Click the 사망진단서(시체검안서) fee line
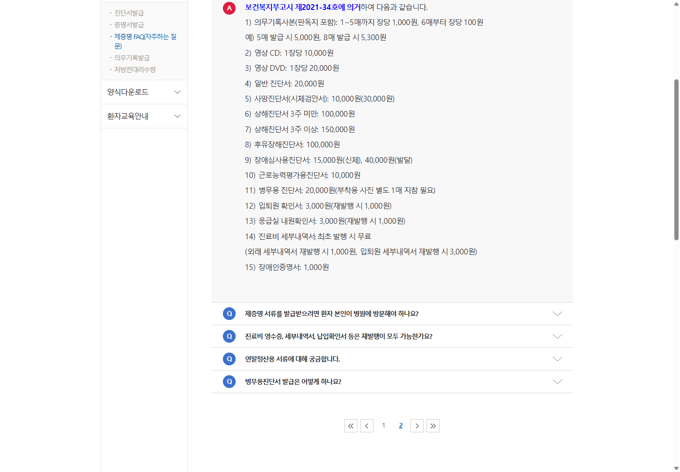 click(320, 99)
